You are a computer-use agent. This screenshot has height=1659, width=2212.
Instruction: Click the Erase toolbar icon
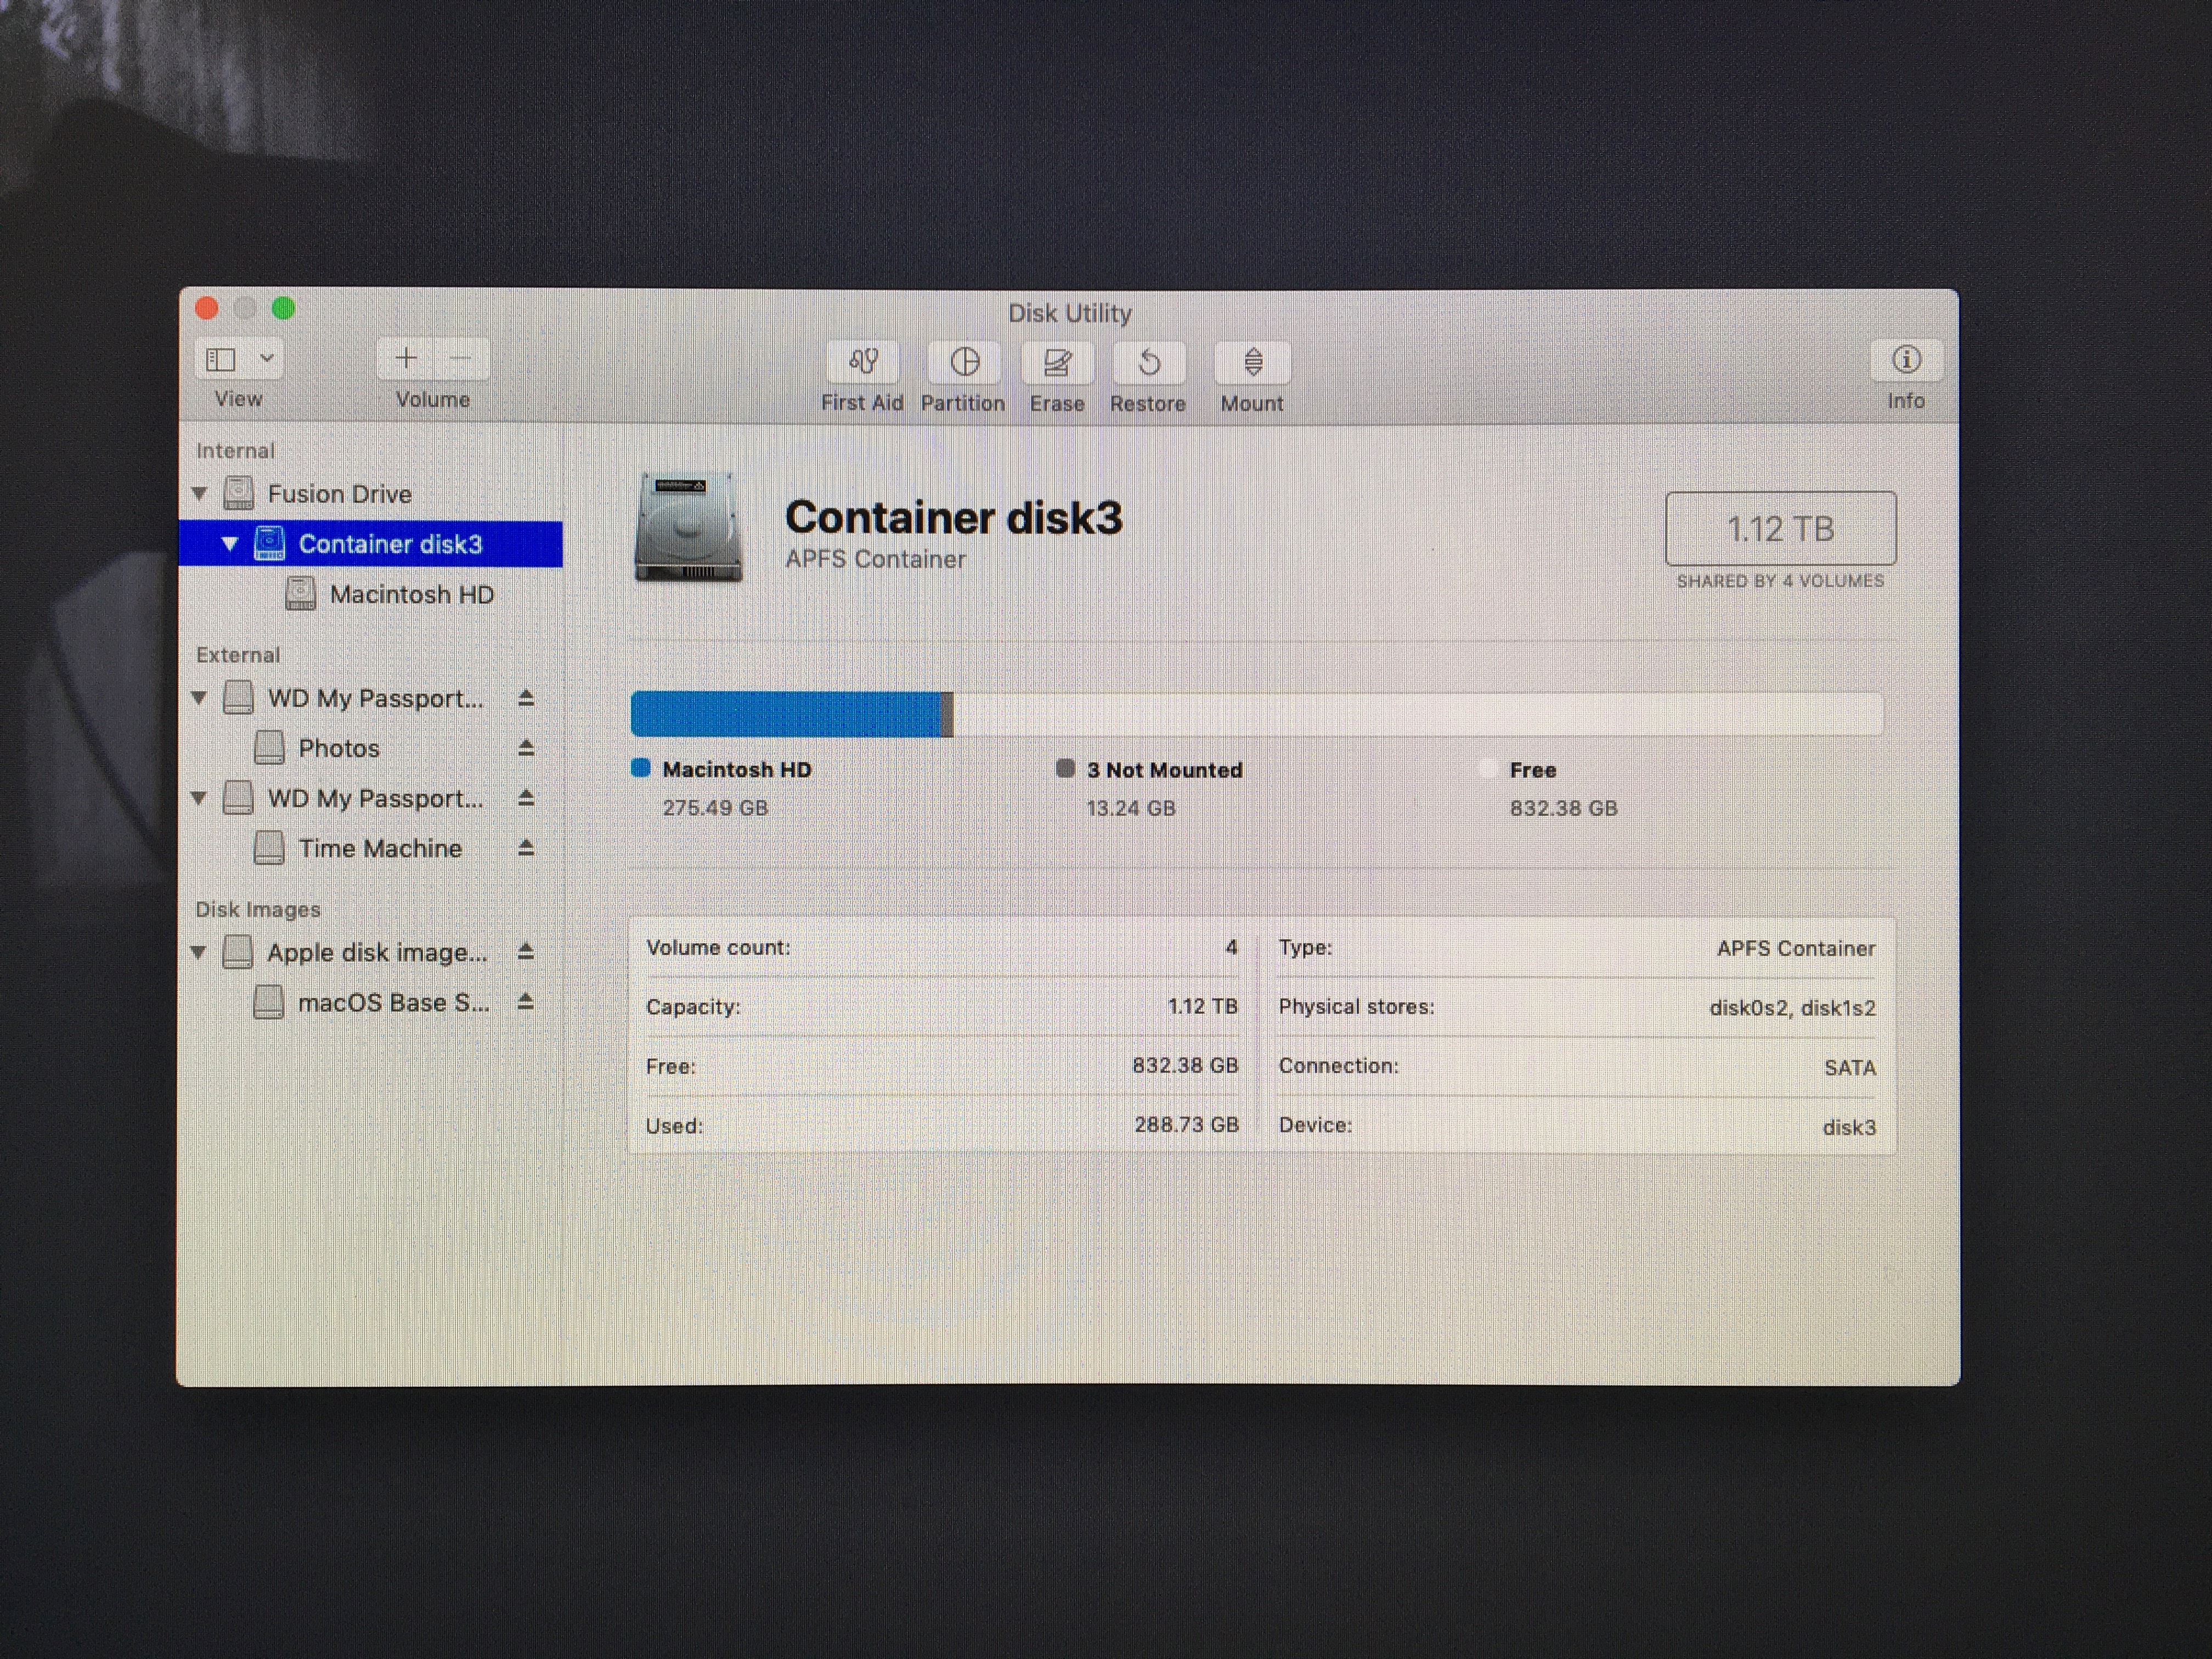tap(1057, 362)
